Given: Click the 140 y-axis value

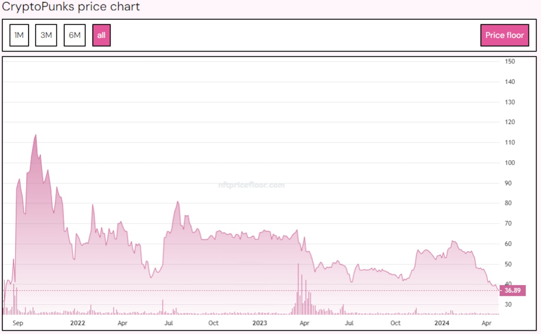Looking at the screenshot, I should pyautogui.click(x=510, y=82).
